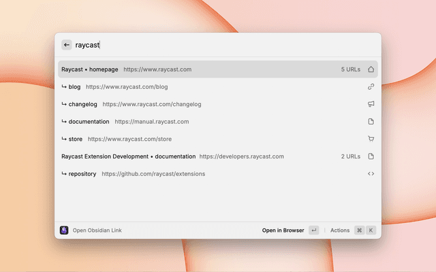The height and width of the screenshot is (272, 436).
Task: Click the code brackets icon on repository row
Action: tap(371, 174)
